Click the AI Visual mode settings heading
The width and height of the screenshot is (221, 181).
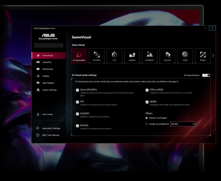84,75
